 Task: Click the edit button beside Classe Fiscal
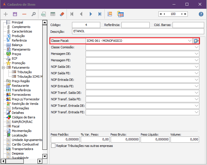(x=196, y=41)
